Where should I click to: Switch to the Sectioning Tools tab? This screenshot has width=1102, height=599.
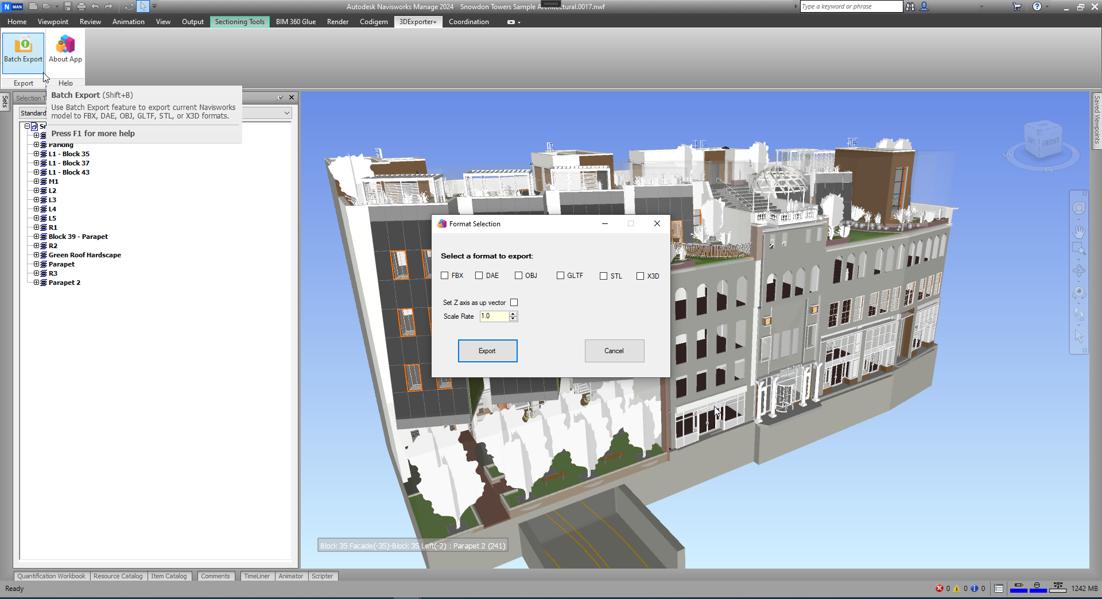(x=239, y=22)
